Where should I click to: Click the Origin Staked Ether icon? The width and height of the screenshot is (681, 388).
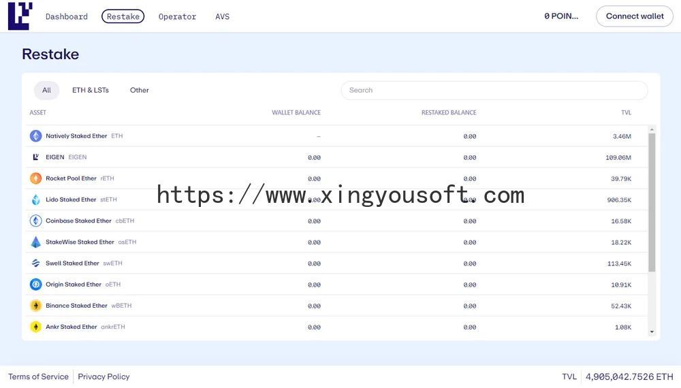[x=35, y=285]
